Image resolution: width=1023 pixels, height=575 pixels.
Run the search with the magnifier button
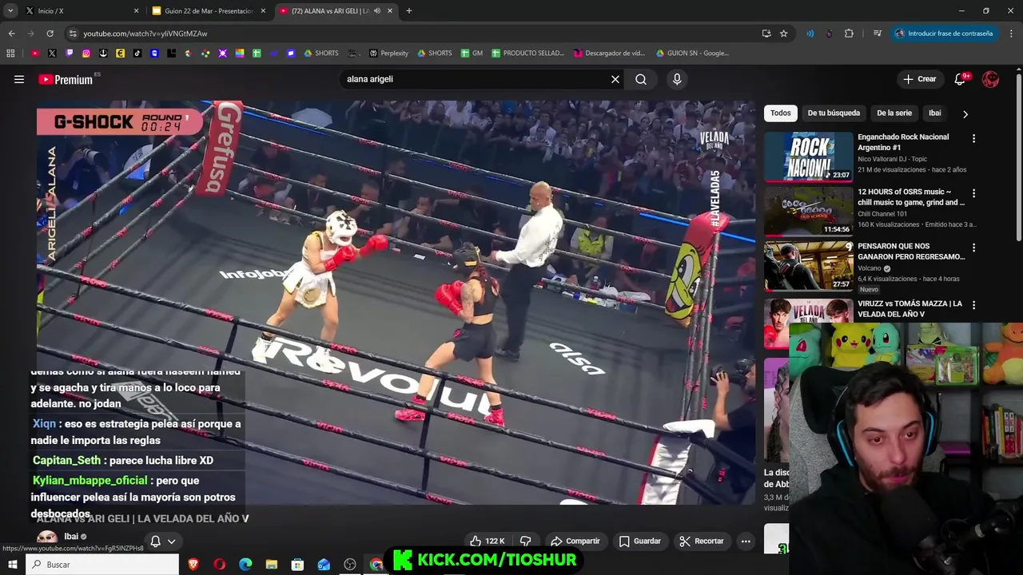(x=641, y=79)
